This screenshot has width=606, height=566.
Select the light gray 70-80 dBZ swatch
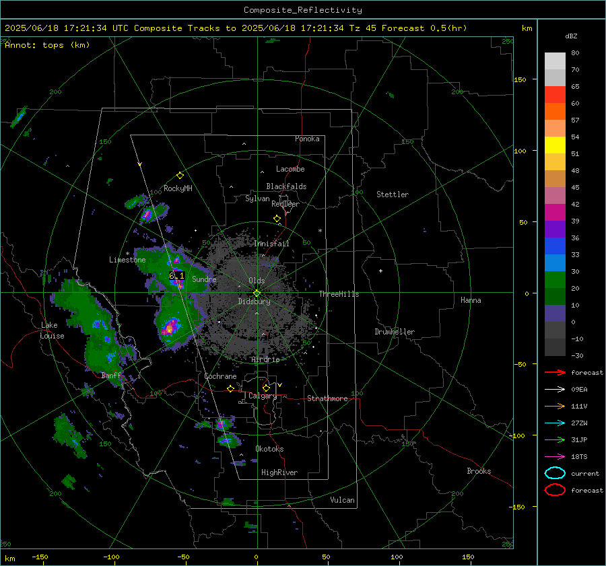click(555, 61)
